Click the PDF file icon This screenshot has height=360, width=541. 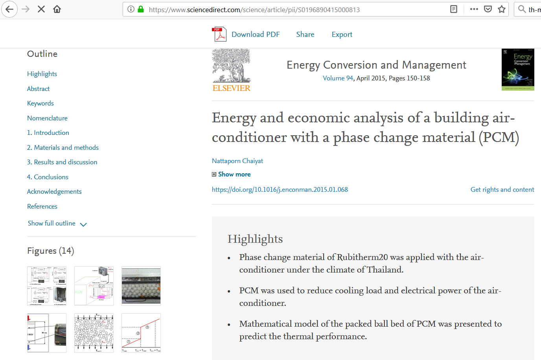pyautogui.click(x=219, y=34)
